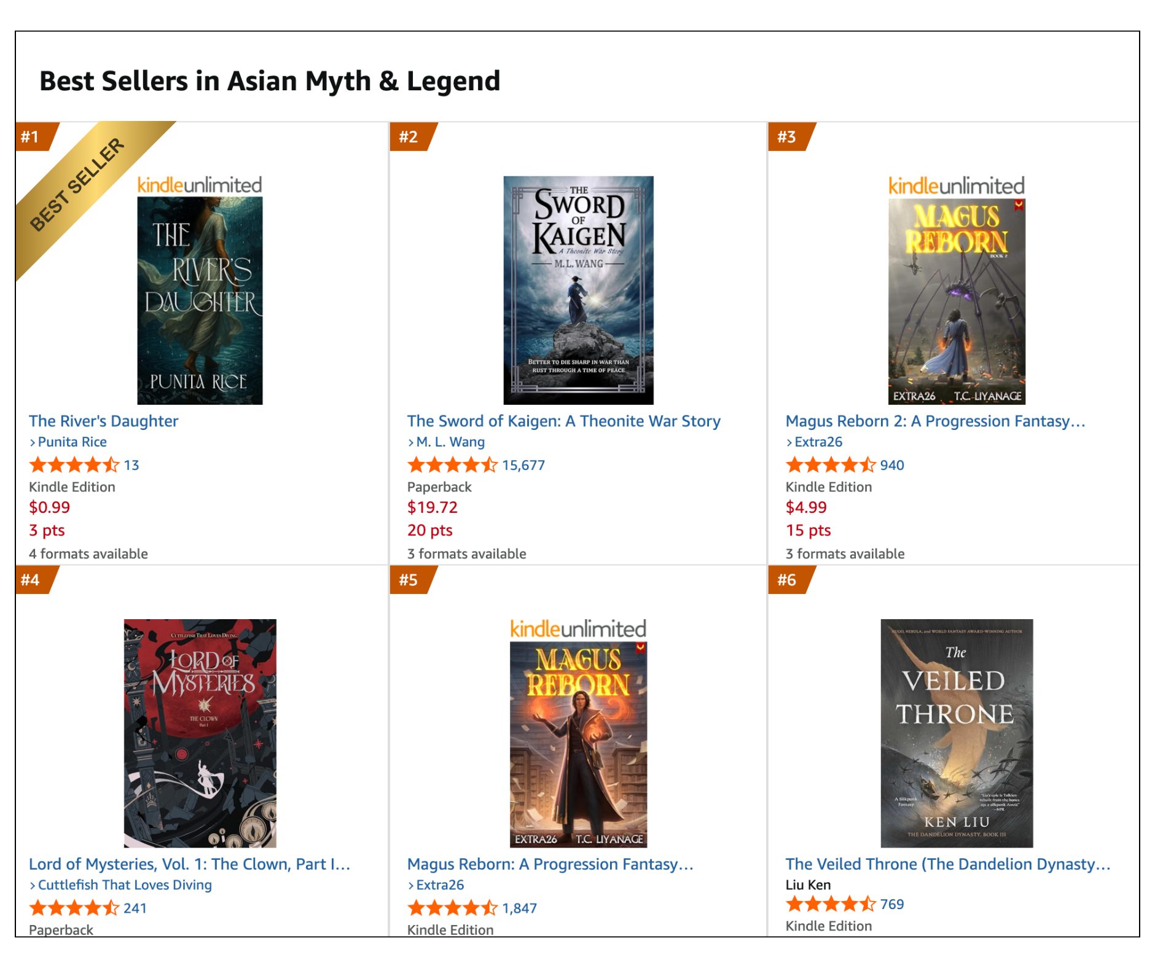Open The Sword of Kaigen cover image
This screenshot has height=968, width=1155.
coord(578,290)
